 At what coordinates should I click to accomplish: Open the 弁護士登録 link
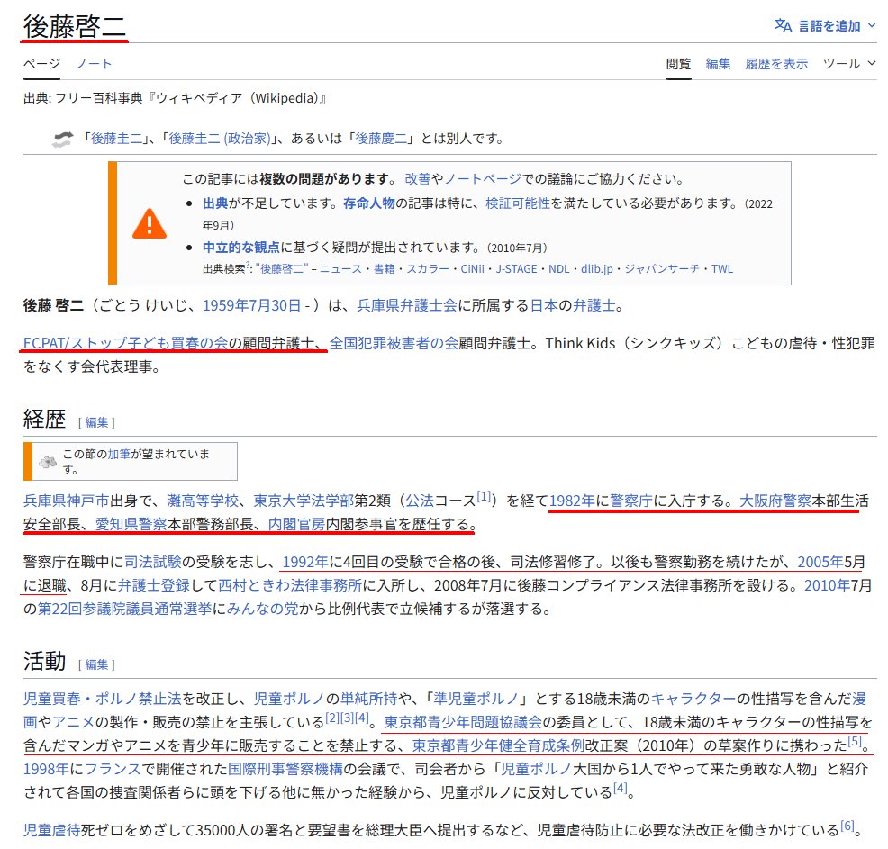point(153,586)
